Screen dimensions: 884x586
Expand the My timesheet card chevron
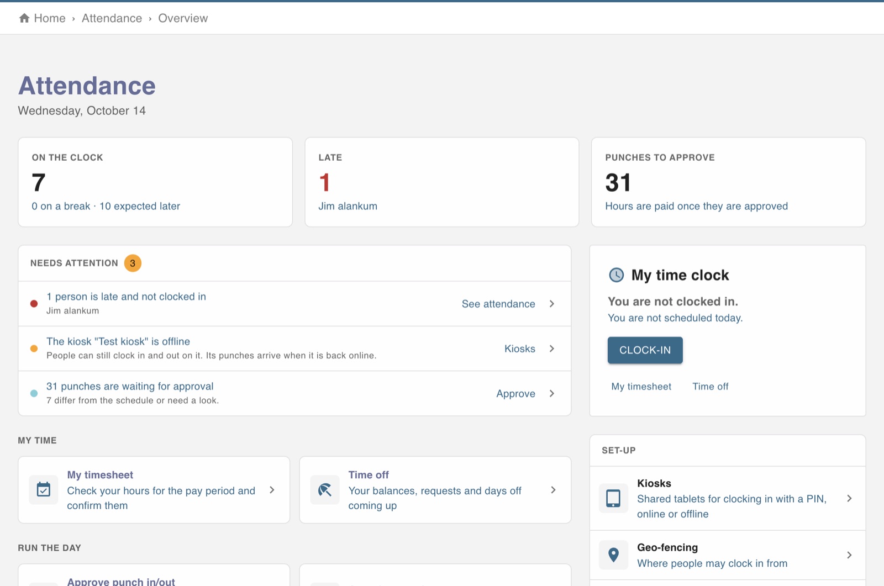click(x=272, y=490)
